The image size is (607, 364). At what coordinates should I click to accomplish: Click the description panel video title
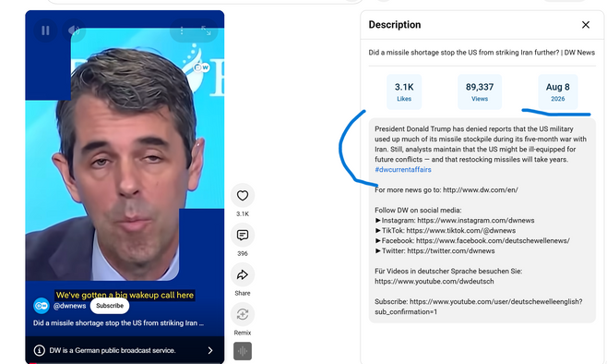482,53
